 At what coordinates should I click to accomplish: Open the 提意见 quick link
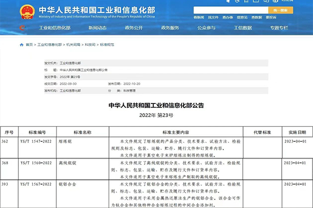pos(242,18)
